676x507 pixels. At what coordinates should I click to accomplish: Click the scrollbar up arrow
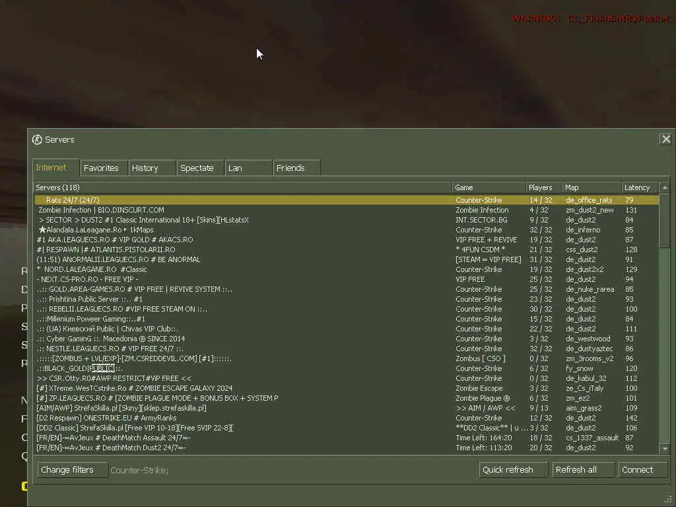pyautogui.click(x=665, y=187)
